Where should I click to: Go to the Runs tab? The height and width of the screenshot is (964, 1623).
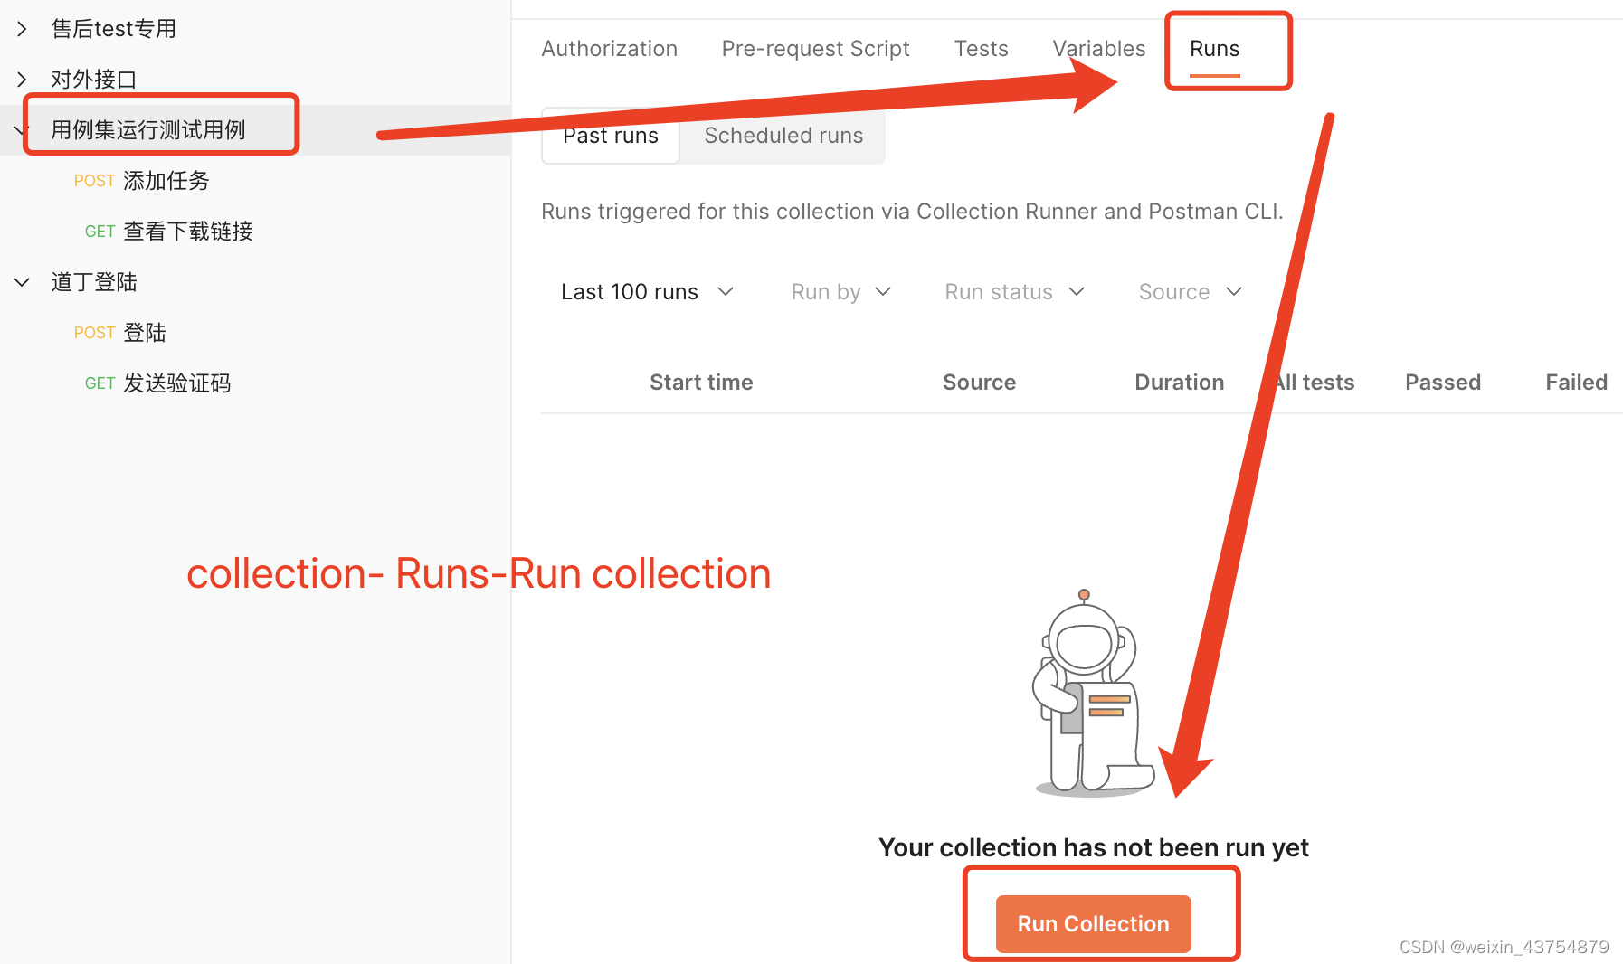tap(1215, 49)
